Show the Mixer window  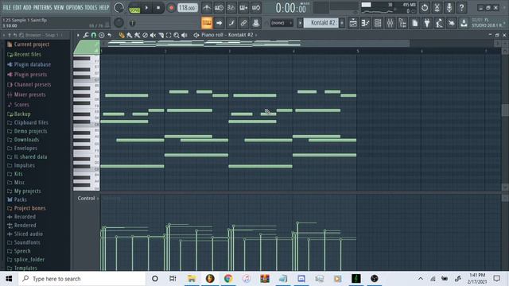pyautogui.click(x=390, y=23)
